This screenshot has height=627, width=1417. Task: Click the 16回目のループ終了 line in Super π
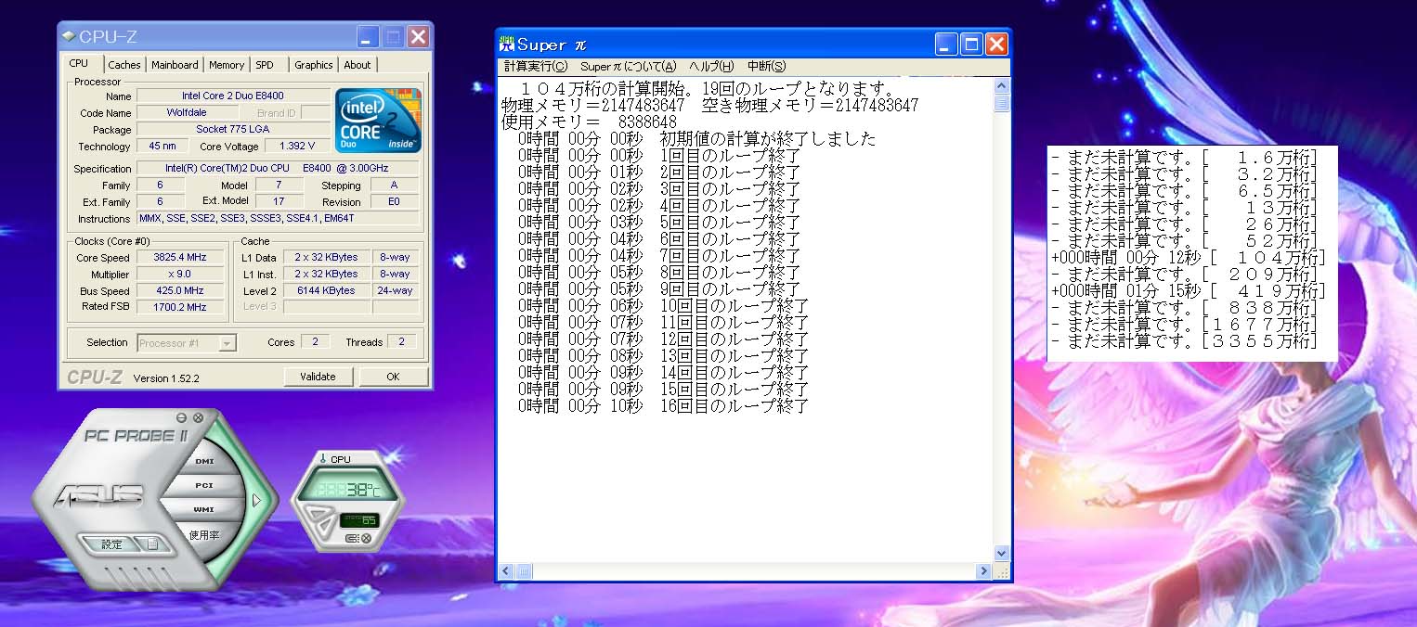tap(663, 406)
